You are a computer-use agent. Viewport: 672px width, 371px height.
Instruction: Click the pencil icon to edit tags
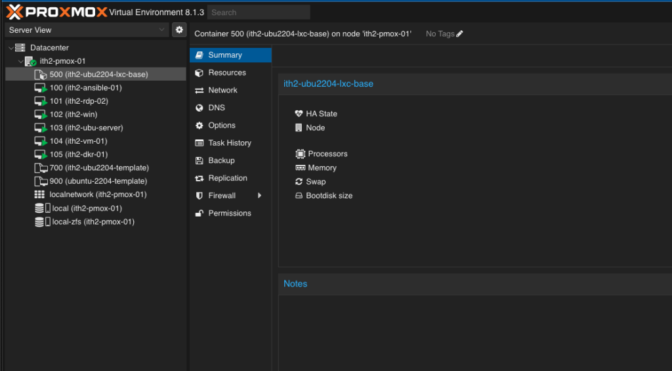[x=459, y=33]
